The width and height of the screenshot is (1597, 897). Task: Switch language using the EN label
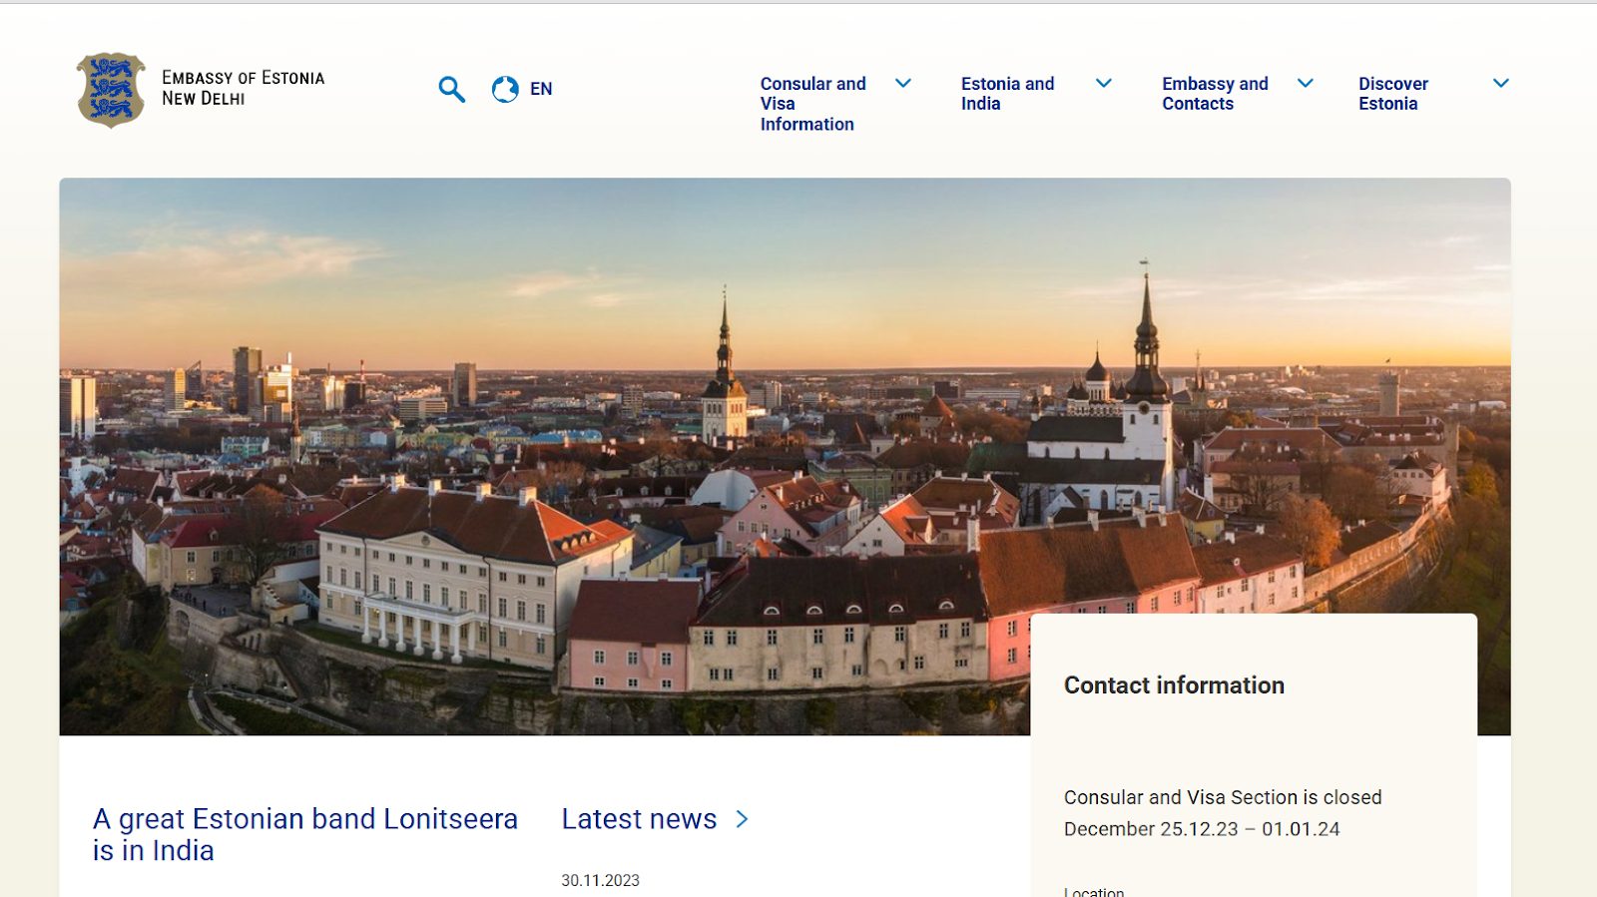click(x=541, y=89)
